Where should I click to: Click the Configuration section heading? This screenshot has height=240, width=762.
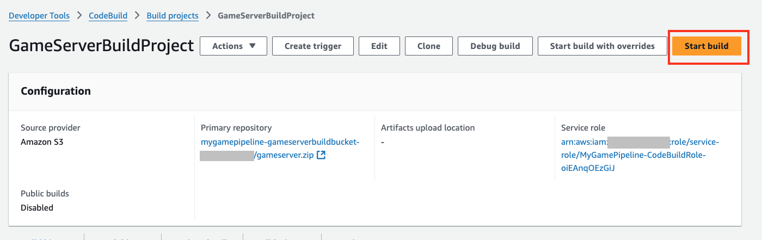[x=56, y=91]
